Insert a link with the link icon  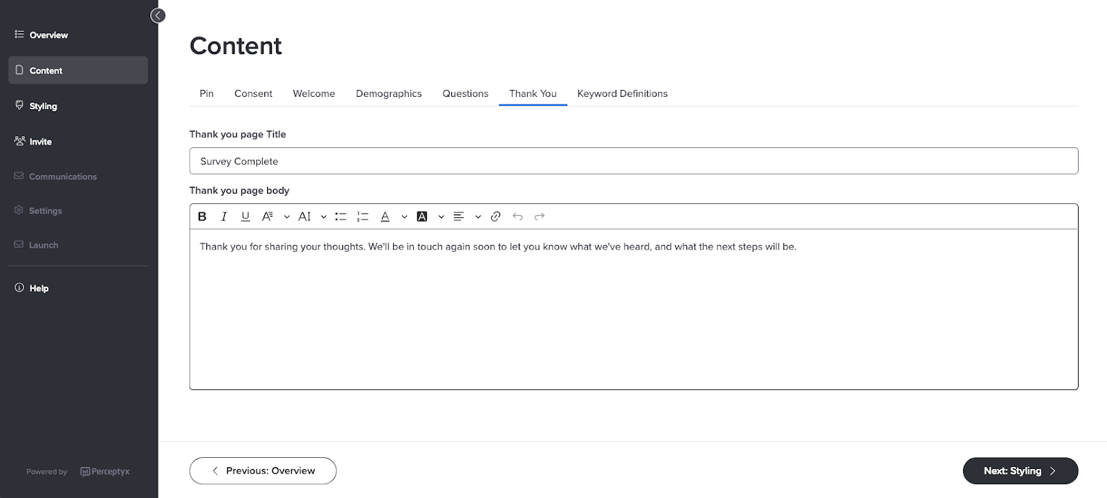click(x=495, y=216)
